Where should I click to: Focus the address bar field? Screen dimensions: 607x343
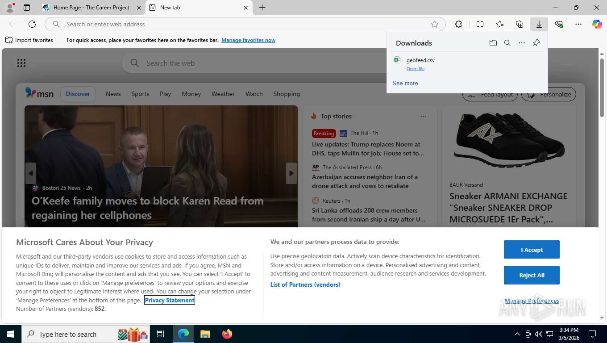pos(245,24)
